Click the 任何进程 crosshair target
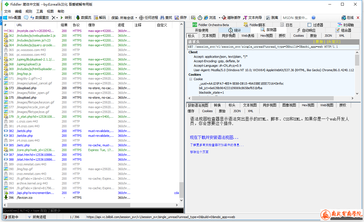 148,18
